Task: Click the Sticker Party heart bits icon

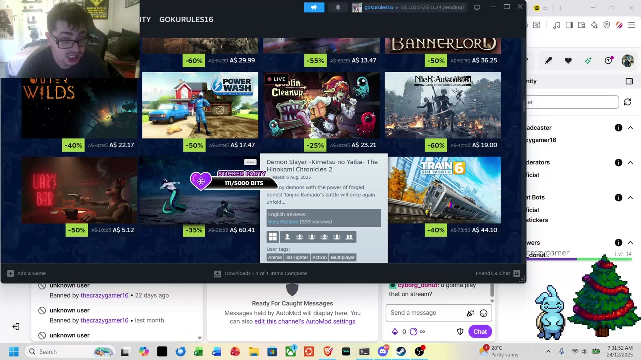Action: click(201, 181)
